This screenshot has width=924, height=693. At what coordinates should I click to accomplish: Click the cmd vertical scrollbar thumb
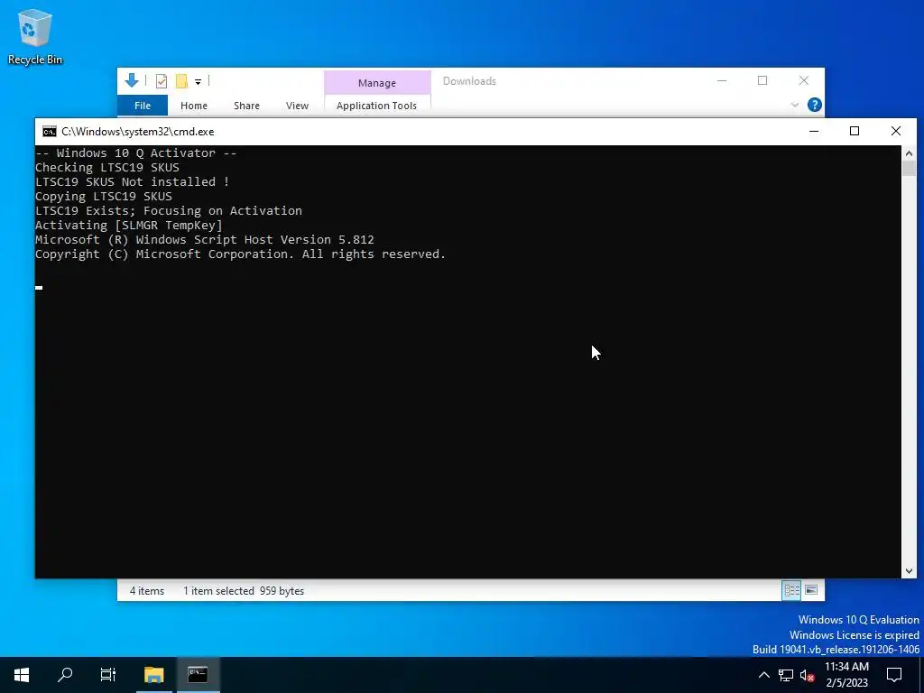(x=909, y=169)
